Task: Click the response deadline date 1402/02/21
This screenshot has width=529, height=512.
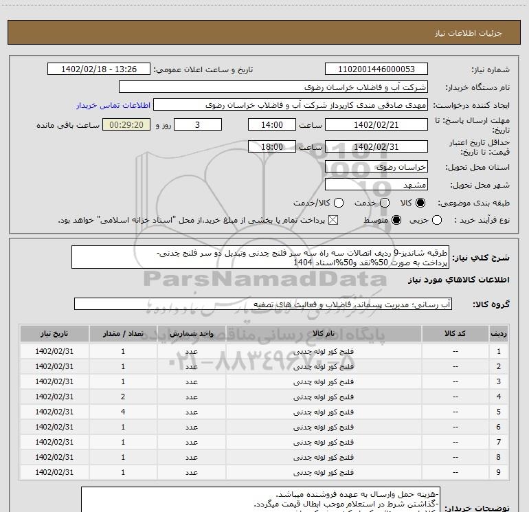Action: point(376,124)
